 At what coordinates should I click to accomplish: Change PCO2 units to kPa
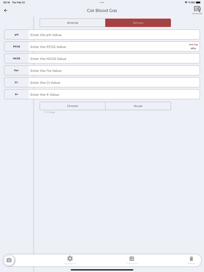click(x=193, y=48)
